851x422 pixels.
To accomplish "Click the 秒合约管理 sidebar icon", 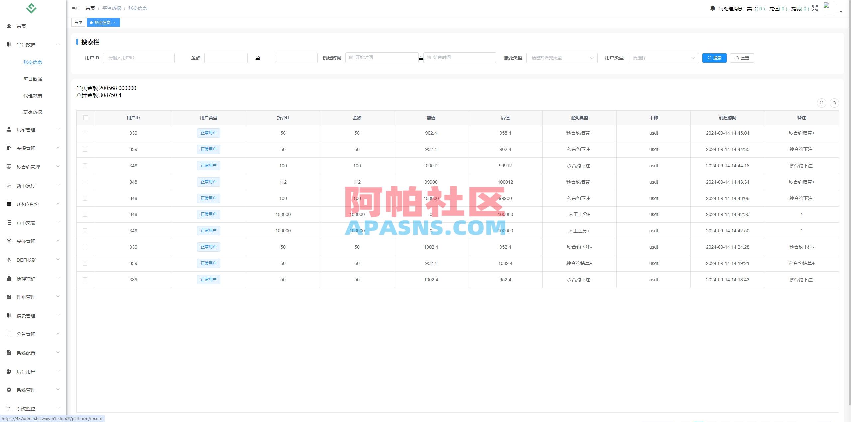I will pos(9,167).
